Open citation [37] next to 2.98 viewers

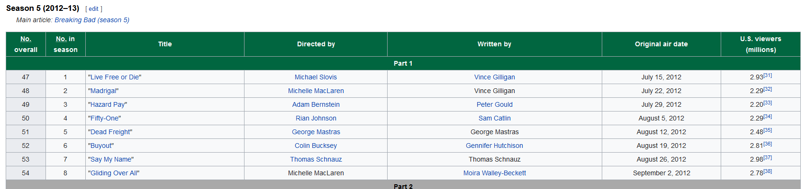pyautogui.click(x=768, y=158)
